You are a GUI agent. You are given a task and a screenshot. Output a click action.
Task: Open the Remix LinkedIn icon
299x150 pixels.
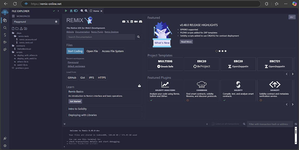132,22
